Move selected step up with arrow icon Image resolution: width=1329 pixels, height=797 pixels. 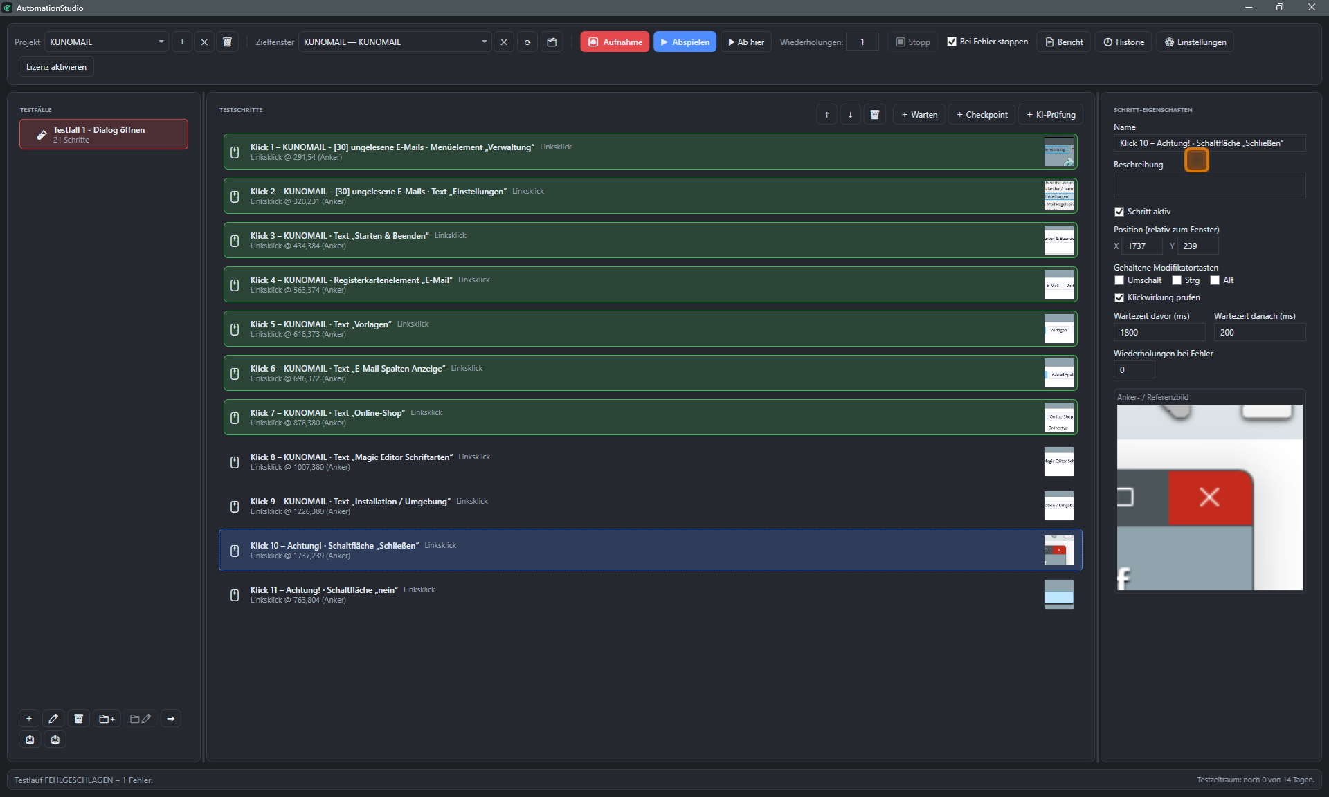pyautogui.click(x=826, y=115)
